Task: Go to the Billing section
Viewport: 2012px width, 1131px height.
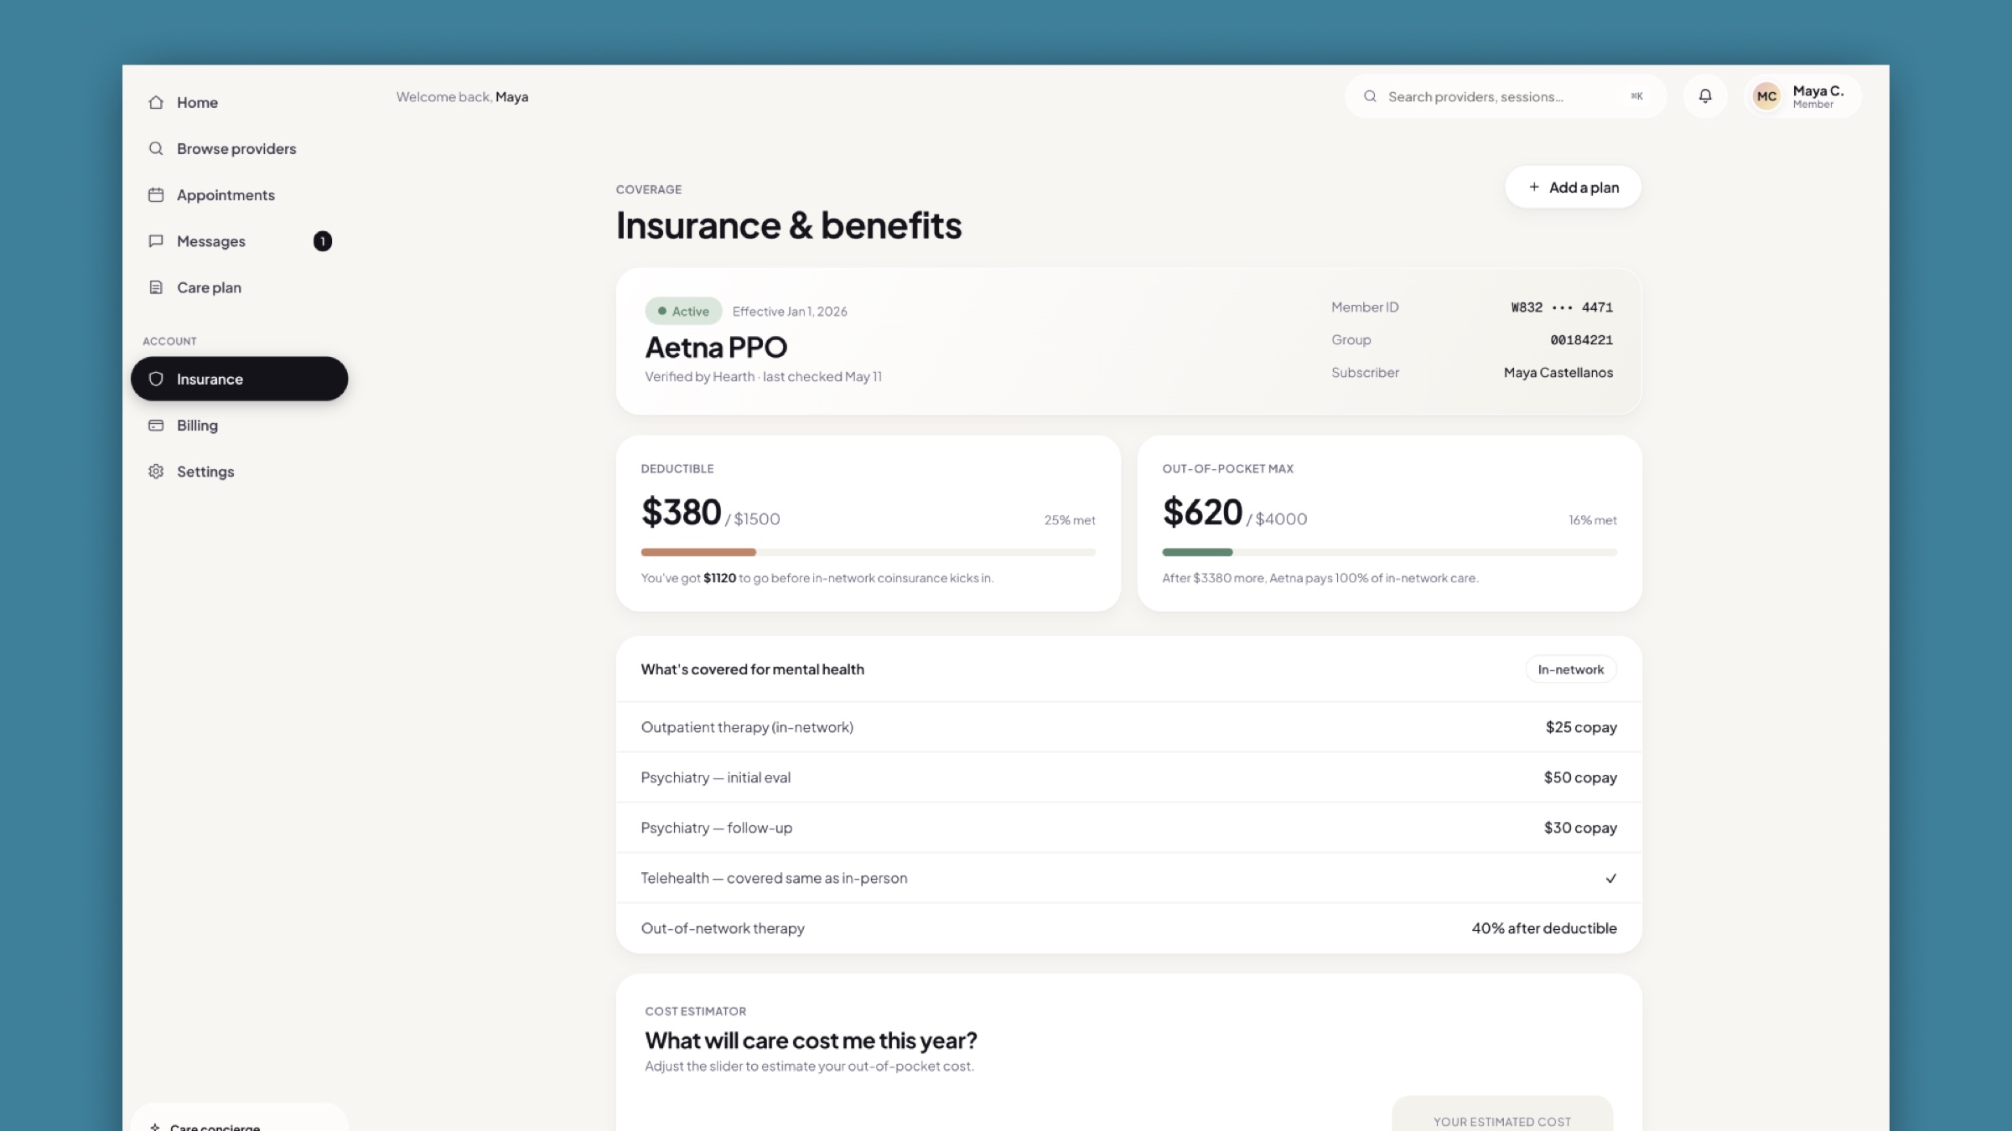Action: (x=239, y=426)
